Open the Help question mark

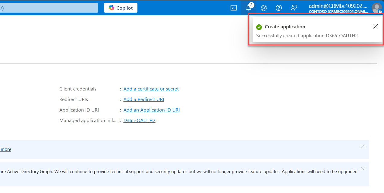click(x=279, y=8)
